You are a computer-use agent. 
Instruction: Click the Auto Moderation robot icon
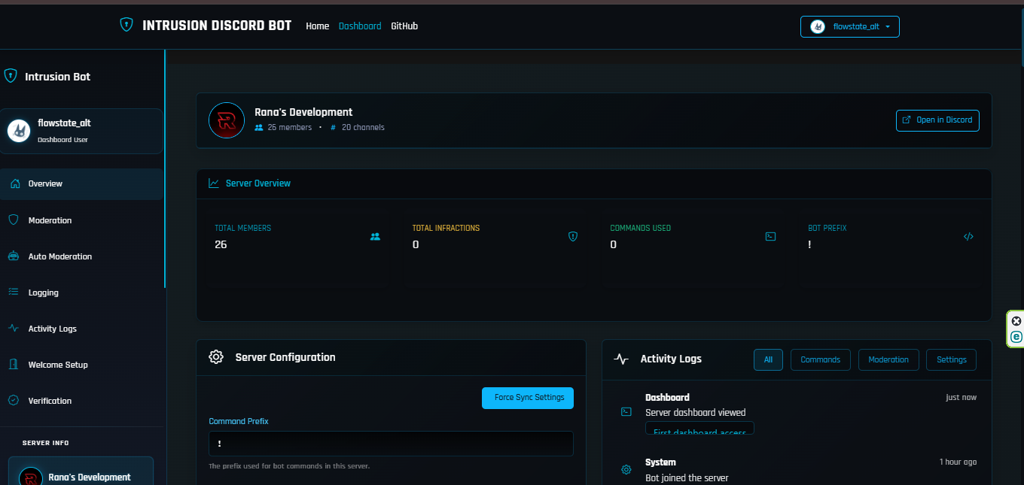[13, 256]
